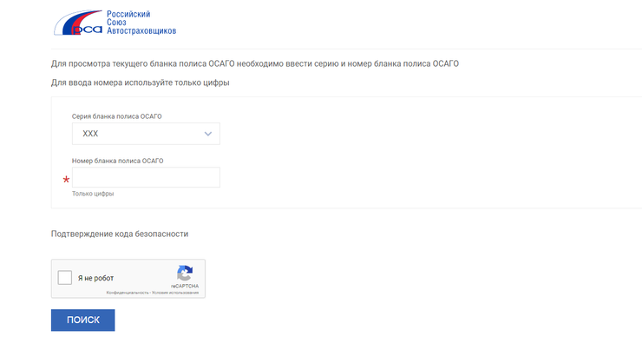Expand the OSAGO series dropdown chevron

[208, 134]
